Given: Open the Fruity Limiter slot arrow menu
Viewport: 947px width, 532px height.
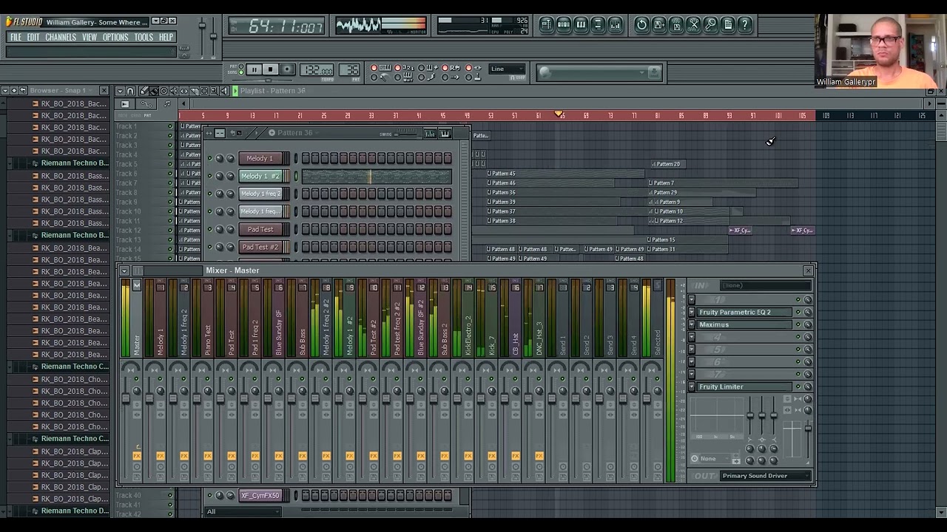Looking at the screenshot, I should pos(692,387).
